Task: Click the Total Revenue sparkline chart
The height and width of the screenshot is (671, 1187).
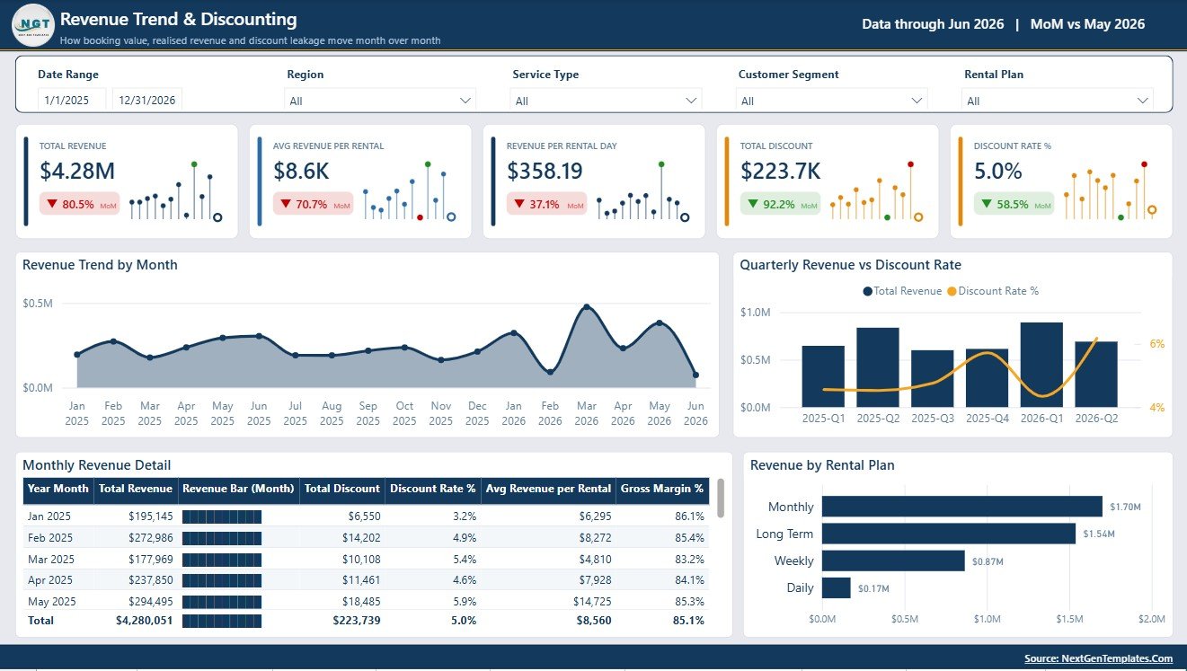Action: point(176,191)
